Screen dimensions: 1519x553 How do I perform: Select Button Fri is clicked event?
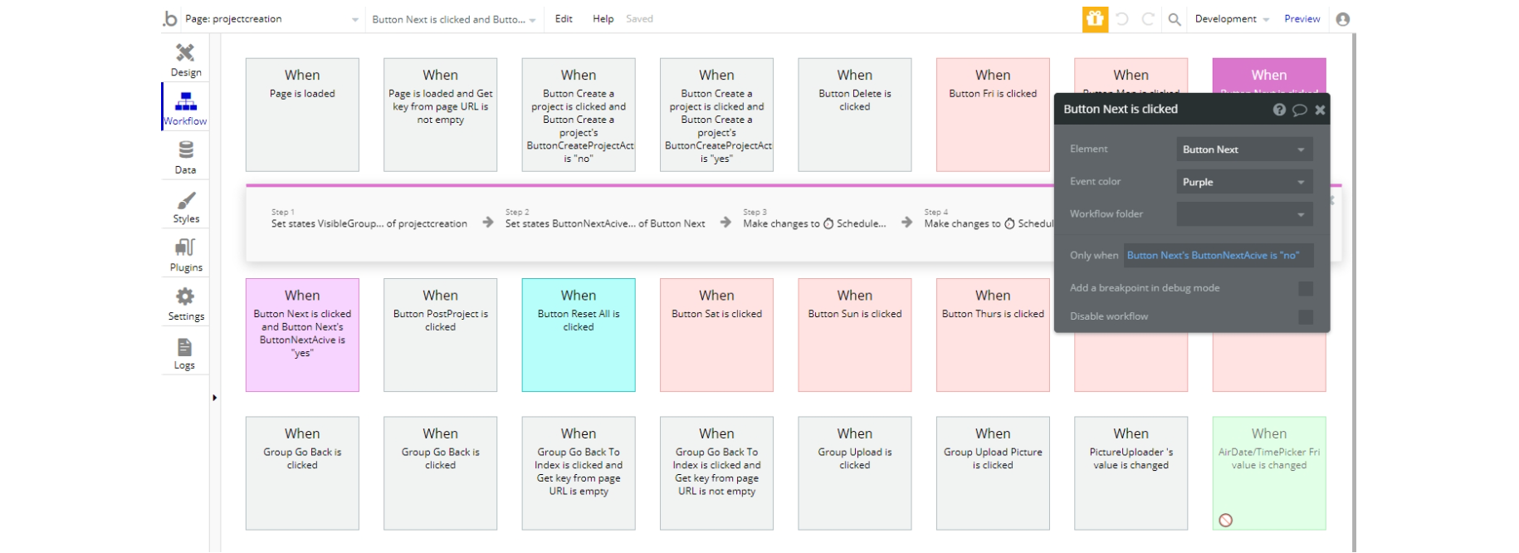click(x=993, y=115)
